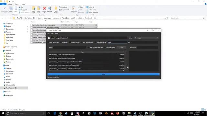This screenshot has height=116, width=207.
Task: Click the Rename icon in Explorer ribbon
Action: coord(49,8)
